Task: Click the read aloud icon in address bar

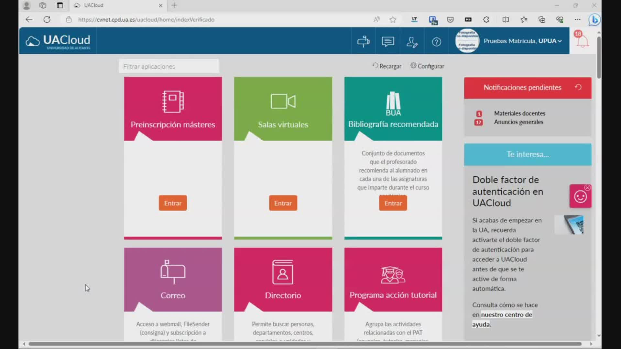Action: point(376,19)
